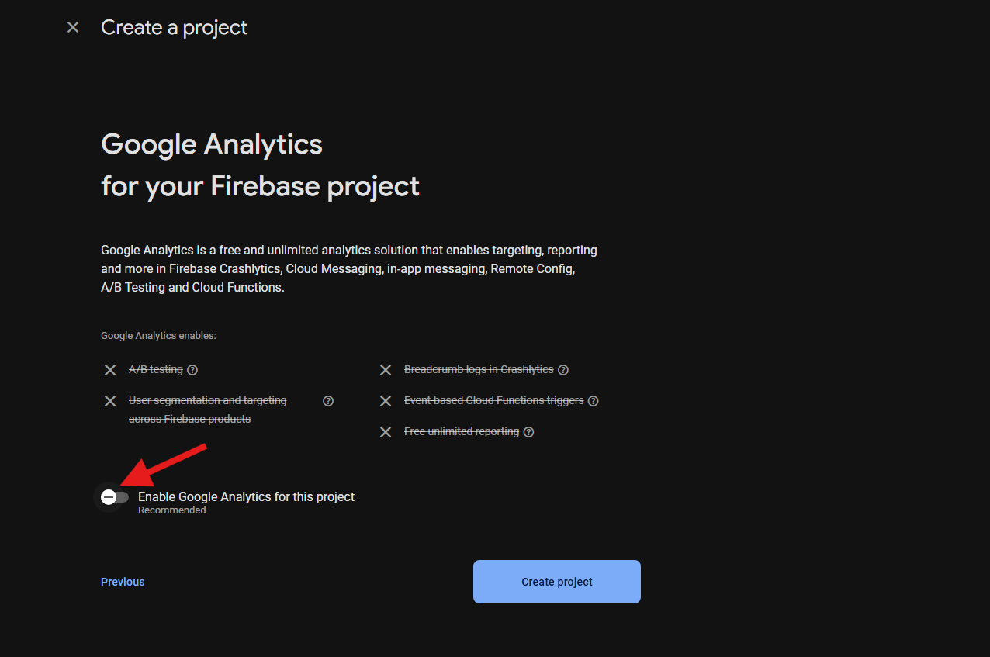Click help icon beside Breadcrumb logs in Crashlytics

563,370
